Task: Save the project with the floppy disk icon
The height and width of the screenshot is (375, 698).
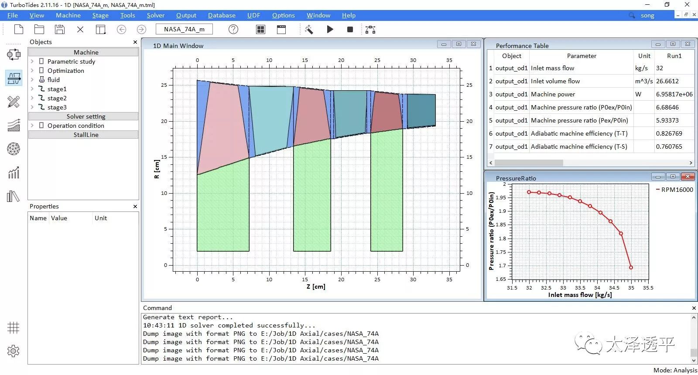Action: point(60,30)
